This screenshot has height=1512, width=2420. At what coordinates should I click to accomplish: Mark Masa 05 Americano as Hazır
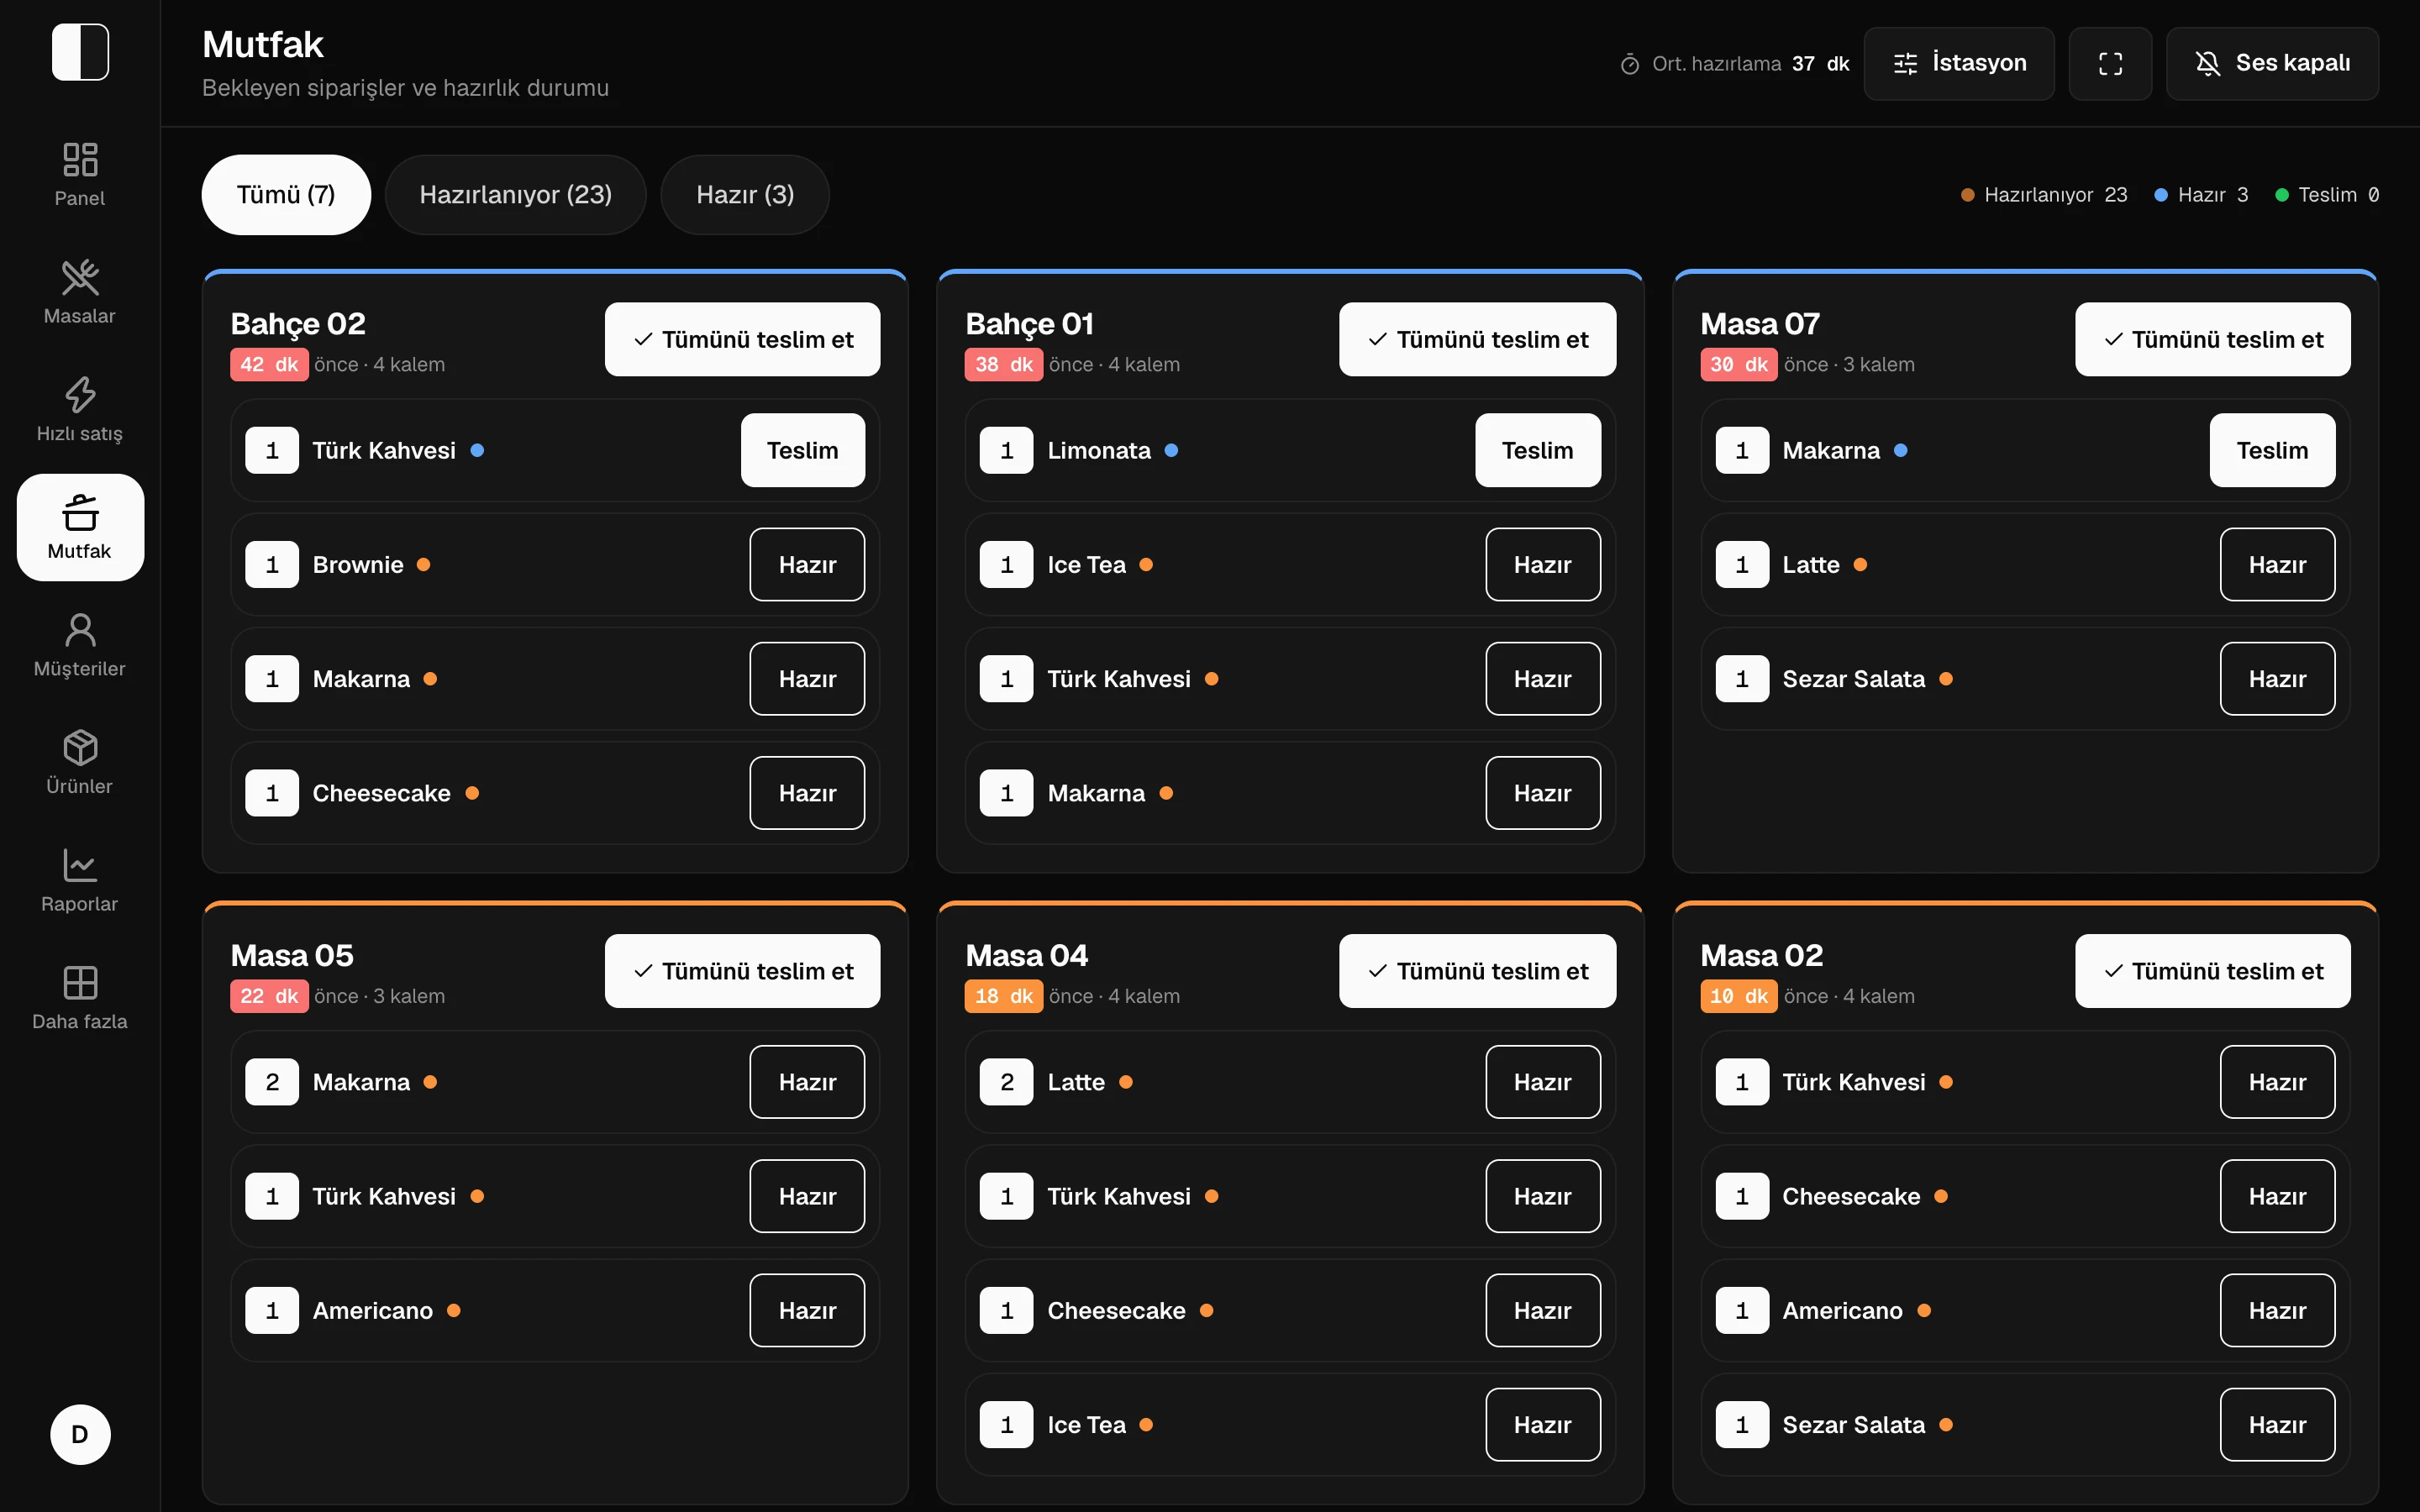coord(807,1310)
